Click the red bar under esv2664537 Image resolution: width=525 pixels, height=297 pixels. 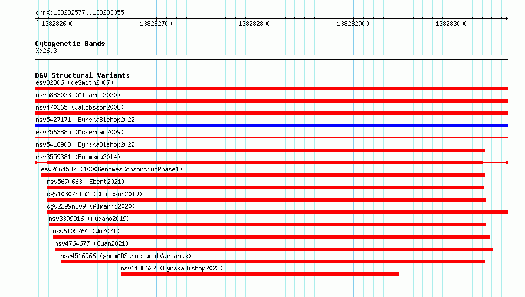[x=263, y=175]
